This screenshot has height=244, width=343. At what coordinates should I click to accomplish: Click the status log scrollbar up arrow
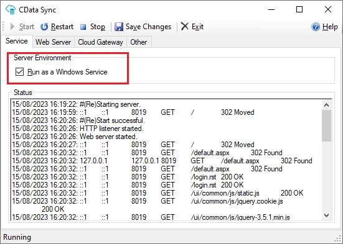(326, 105)
